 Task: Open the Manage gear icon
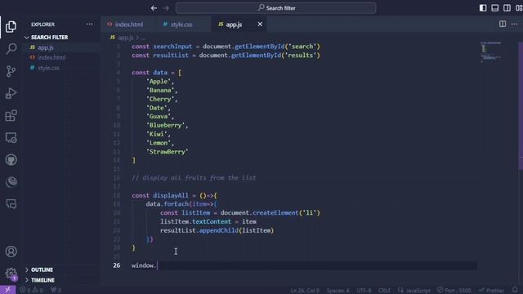click(11, 274)
